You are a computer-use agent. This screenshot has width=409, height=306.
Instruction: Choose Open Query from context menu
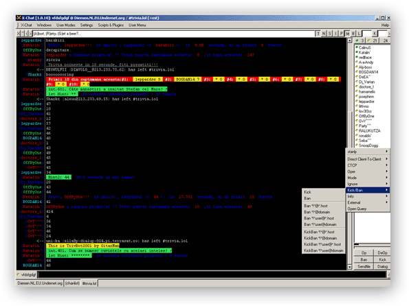click(368, 209)
